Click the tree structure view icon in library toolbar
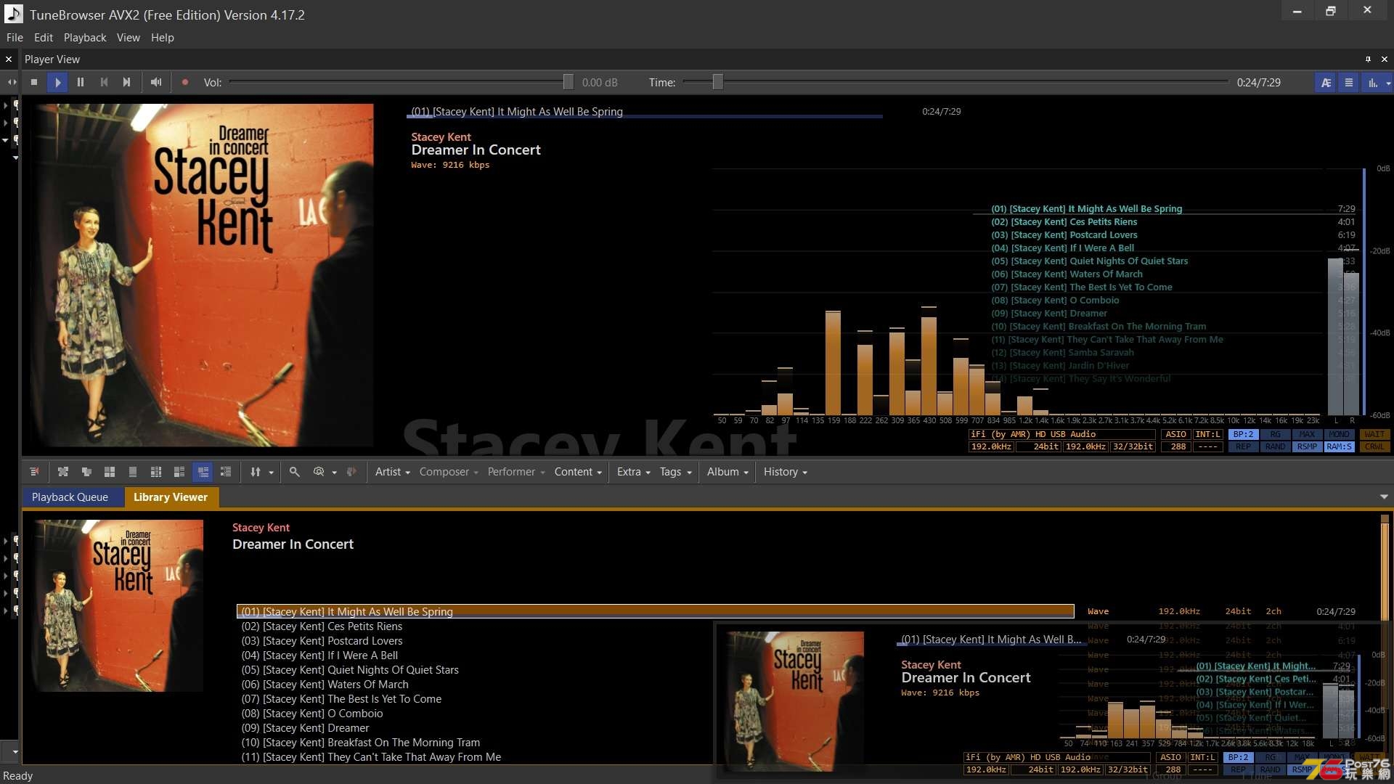Viewport: 1394px width, 784px height. point(63,472)
